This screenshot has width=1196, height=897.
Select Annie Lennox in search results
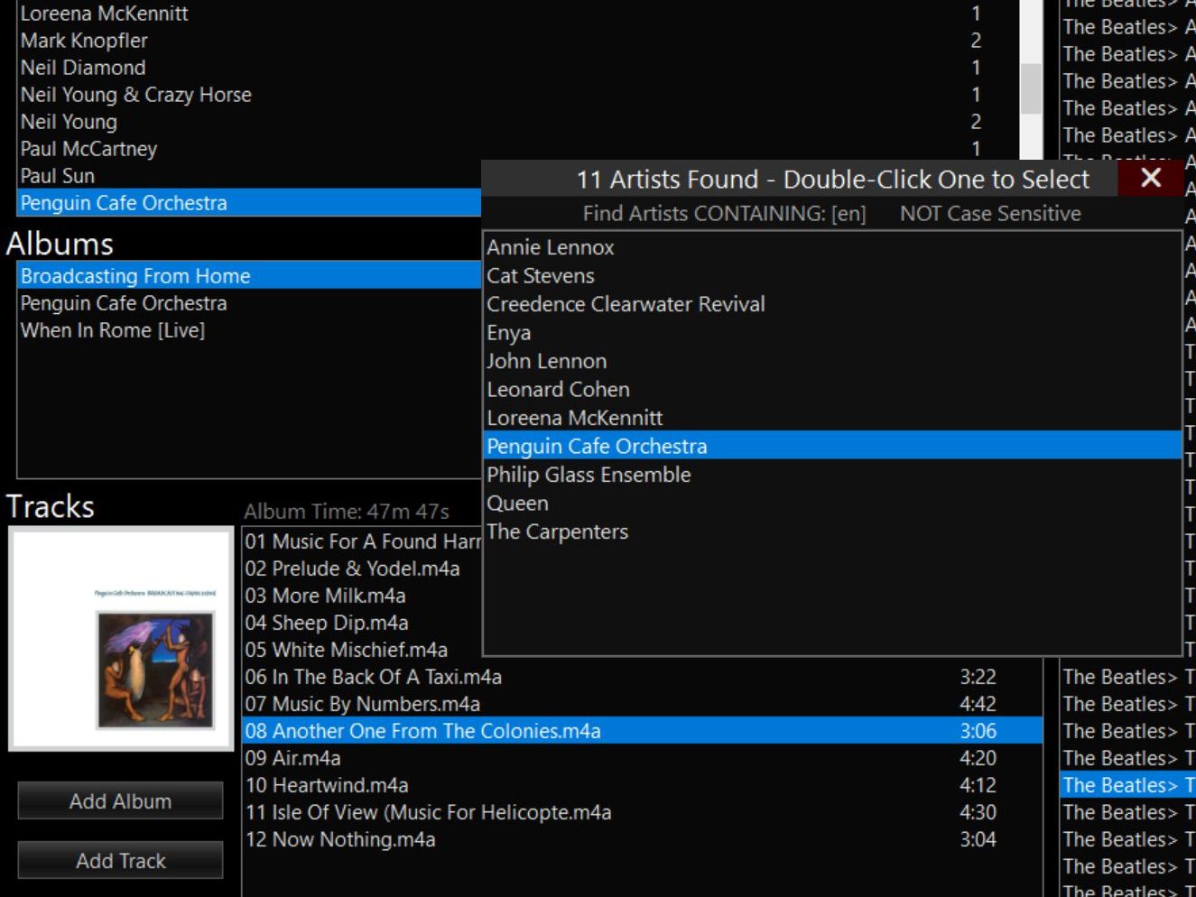tap(551, 247)
